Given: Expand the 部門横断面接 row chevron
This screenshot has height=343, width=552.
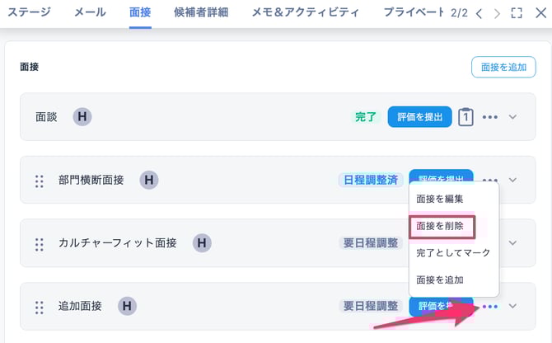Looking at the screenshot, I should point(513,180).
